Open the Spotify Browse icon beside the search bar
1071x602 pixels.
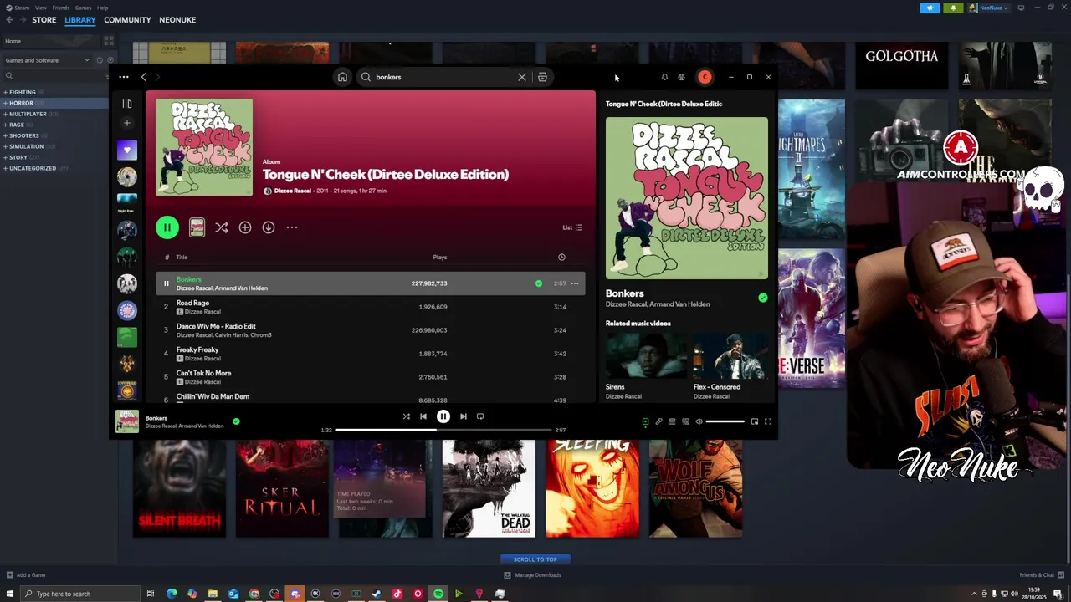click(542, 77)
